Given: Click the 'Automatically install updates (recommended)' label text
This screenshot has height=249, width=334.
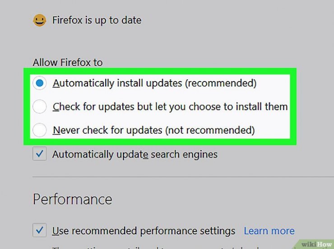Looking at the screenshot, I should (155, 83).
